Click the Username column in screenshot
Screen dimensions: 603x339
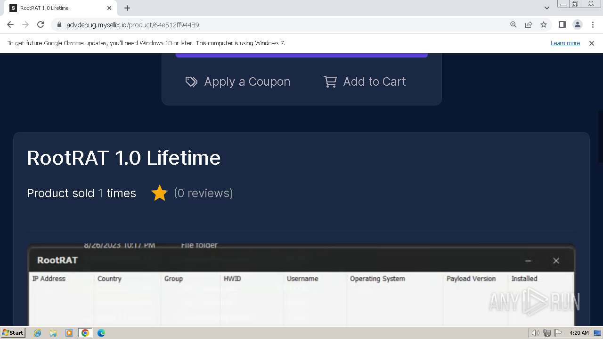(302, 279)
